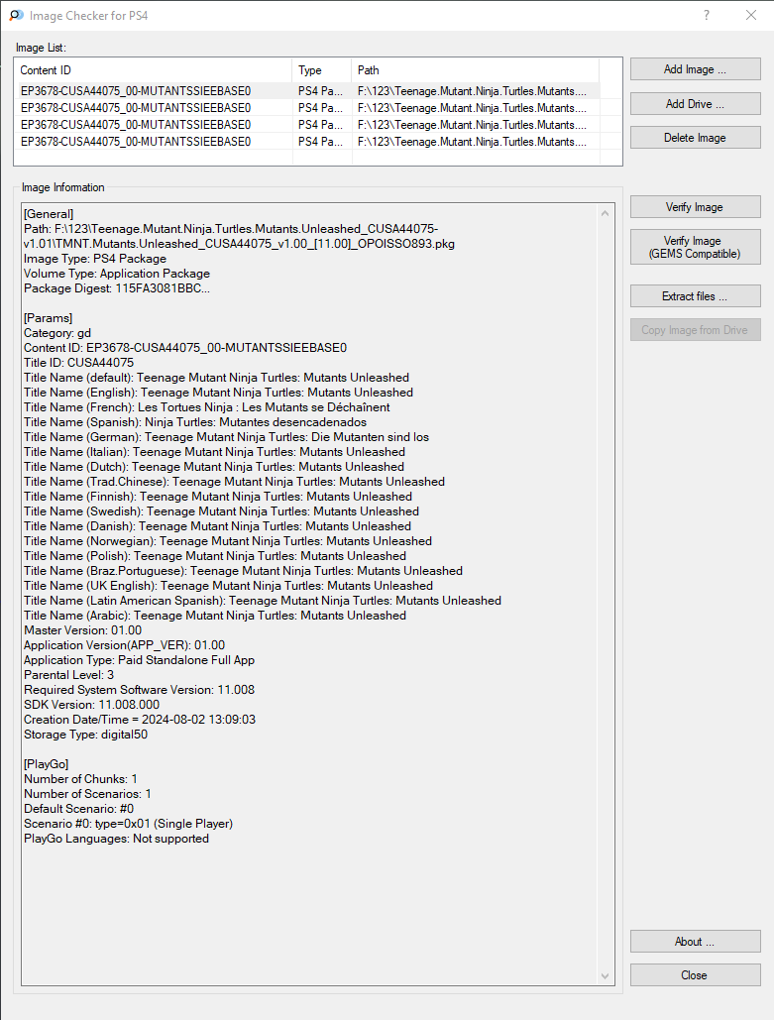The image size is (774, 1020).
Task: Click the Title Name (Trad.Chinese) line
Action: (234, 482)
